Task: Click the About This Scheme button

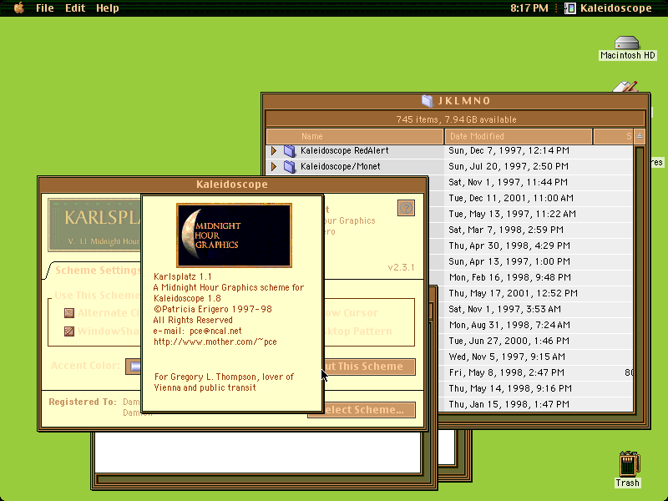Action: click(370, 367)
